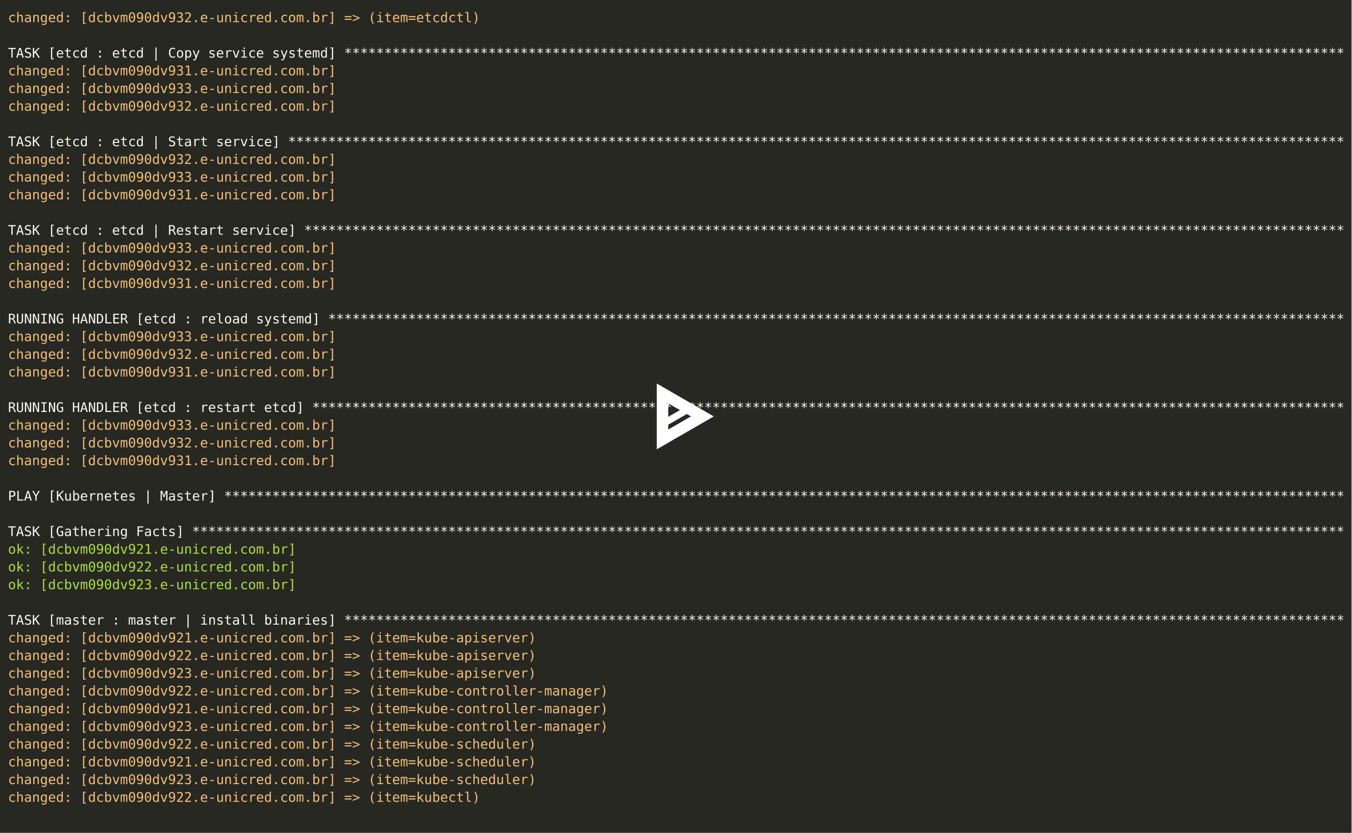1352x833 pixels.
Task: Click dv931 changed line under Start service task
Action: click(x=171, y=195)
